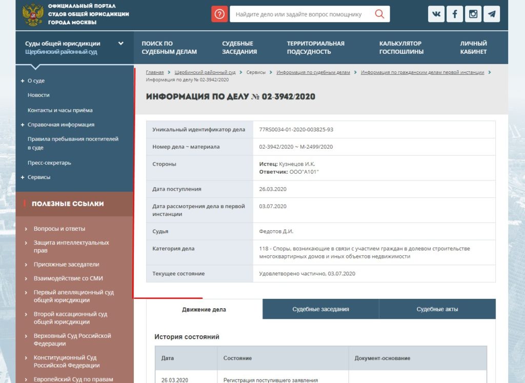The image size is (525, 383).
Task: Open 'Калькулятор госпошлины' menu item
Action: coord(401,48)
